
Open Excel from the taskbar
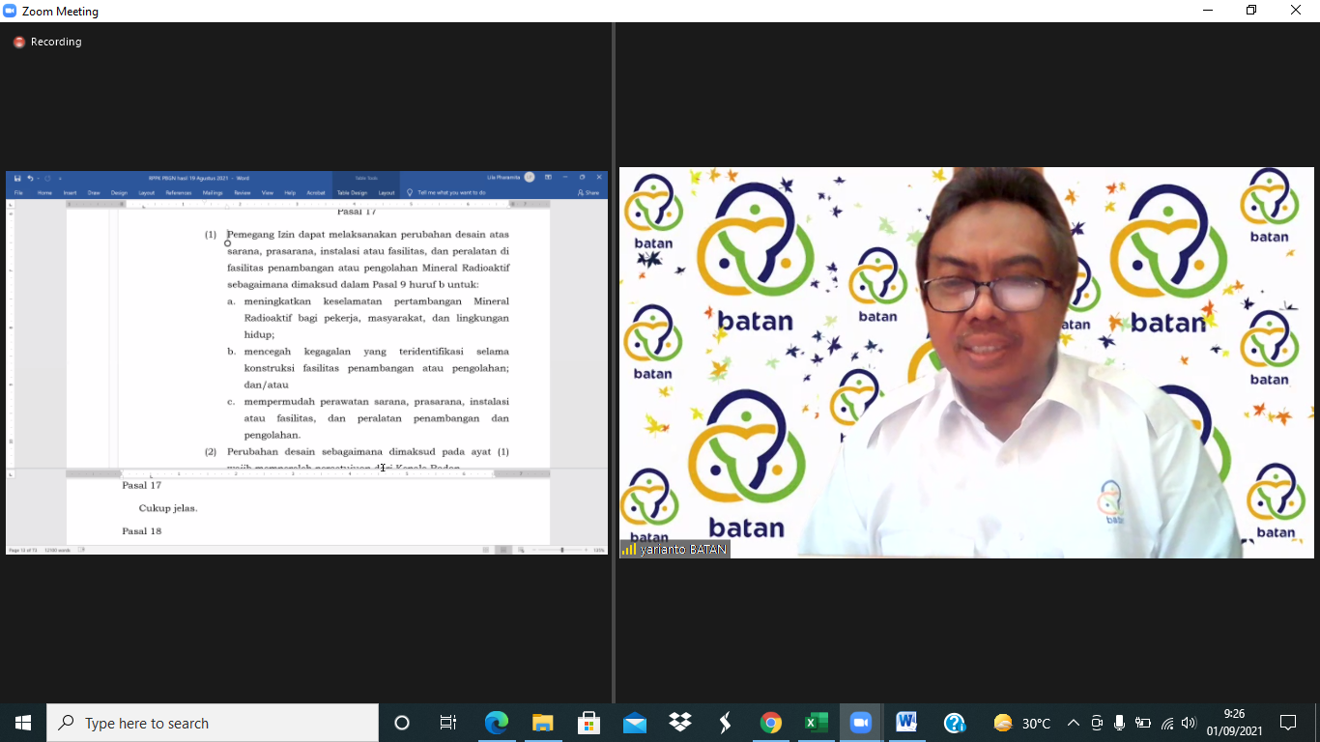pyautogui.click(x=817, y=723)
